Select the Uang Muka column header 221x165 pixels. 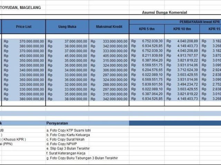tap(67, 27)
